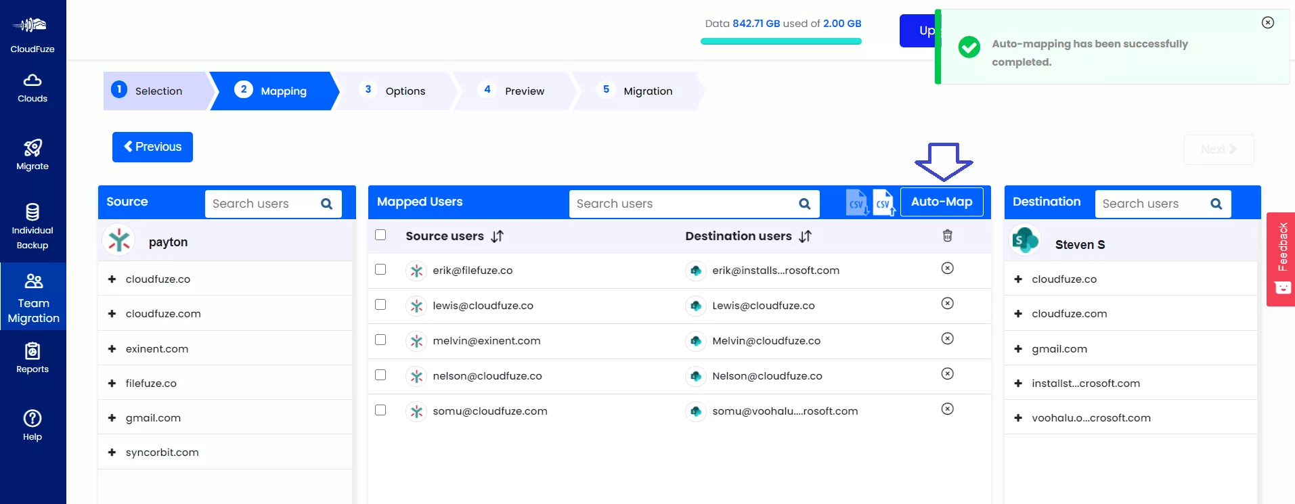This screenshot has width=1295, height=504.
Task: Open Reports in the sidebar
Action: click(x=32, y=359)
